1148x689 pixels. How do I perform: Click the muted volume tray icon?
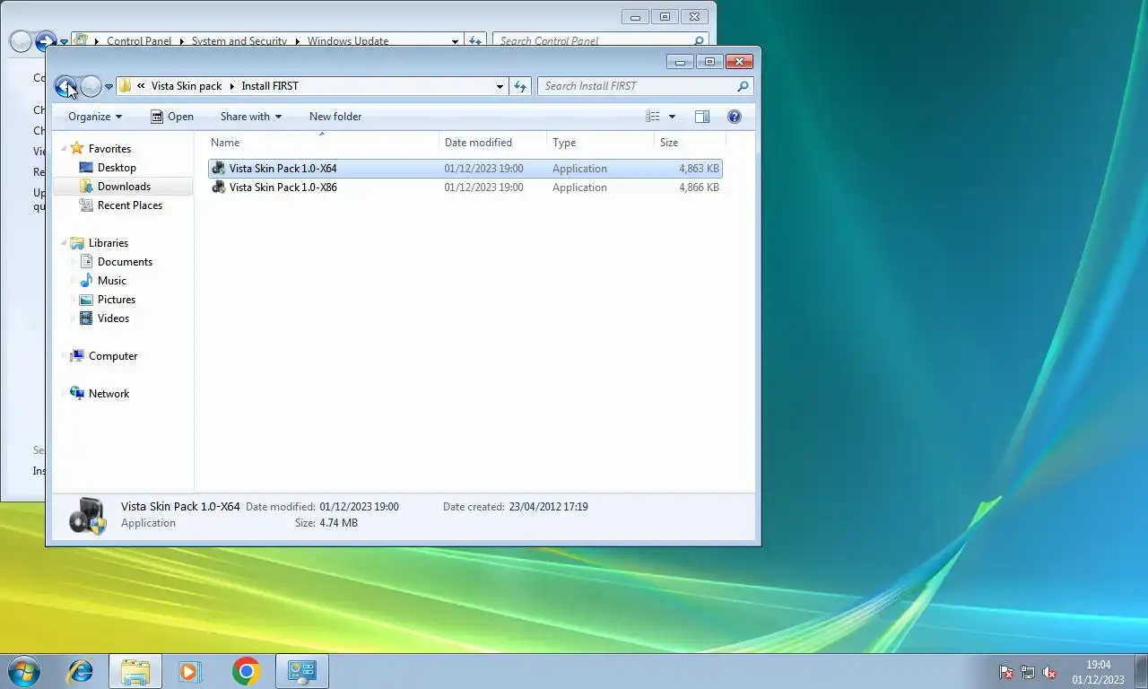(x=1049, y=672)
